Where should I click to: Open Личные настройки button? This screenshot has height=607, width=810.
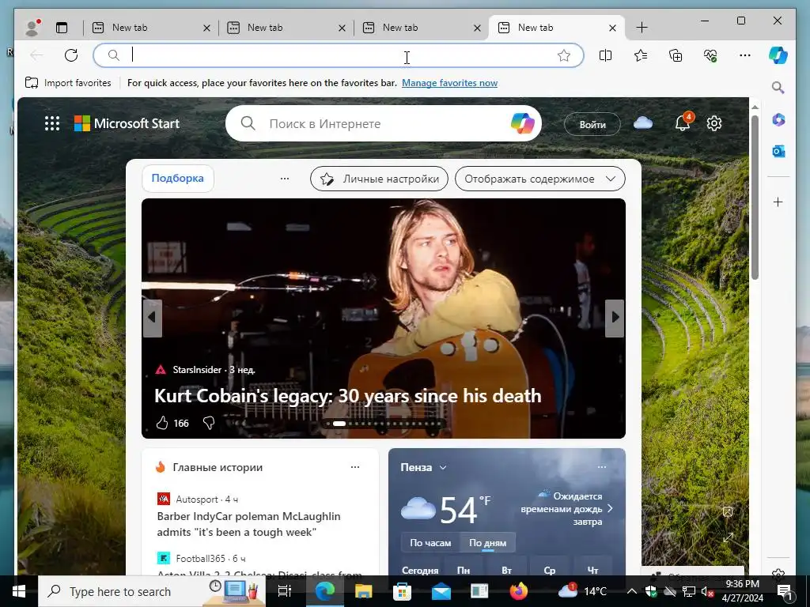(379, 179)
